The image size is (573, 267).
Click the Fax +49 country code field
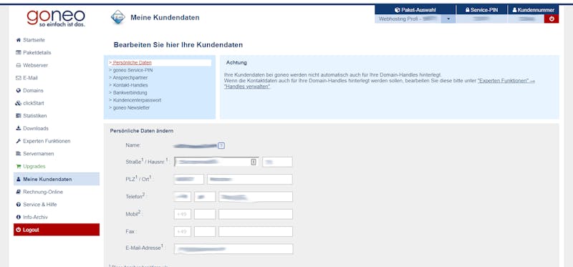183,232
